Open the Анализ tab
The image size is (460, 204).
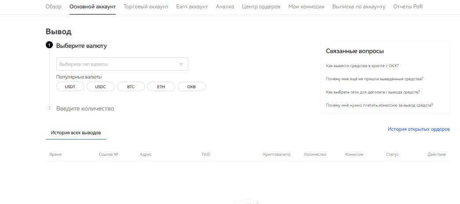(225, 7)
